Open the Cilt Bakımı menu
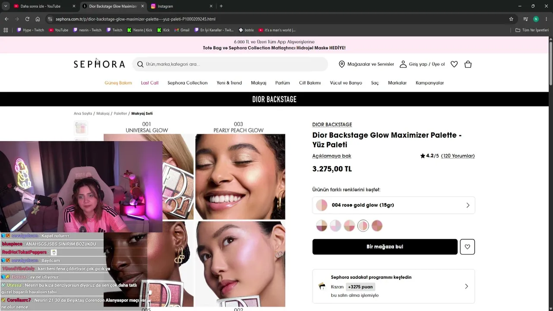This screenshot has height=311, width=553. pyautogui.click(x=310, y=83)
